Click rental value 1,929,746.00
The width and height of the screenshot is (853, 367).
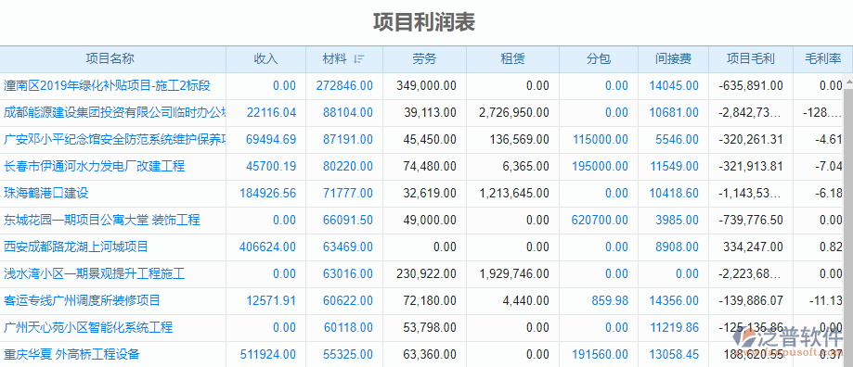coord(514,273)
